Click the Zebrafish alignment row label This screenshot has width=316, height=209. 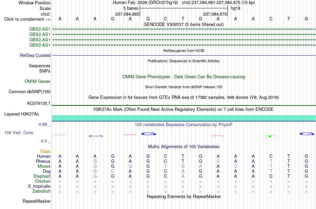(x=42, y=191)
